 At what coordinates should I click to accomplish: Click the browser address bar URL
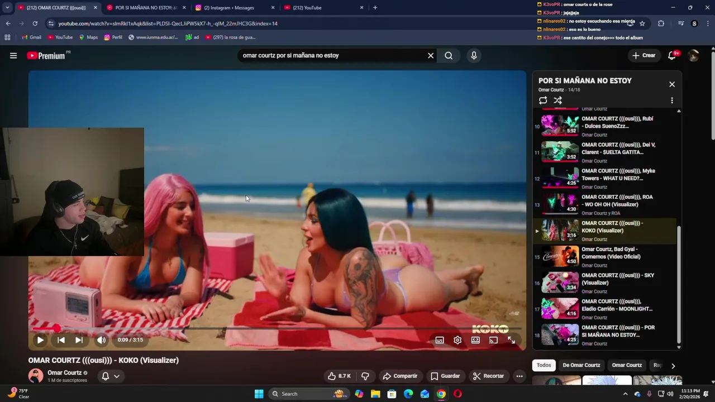(x=168, y=23)
